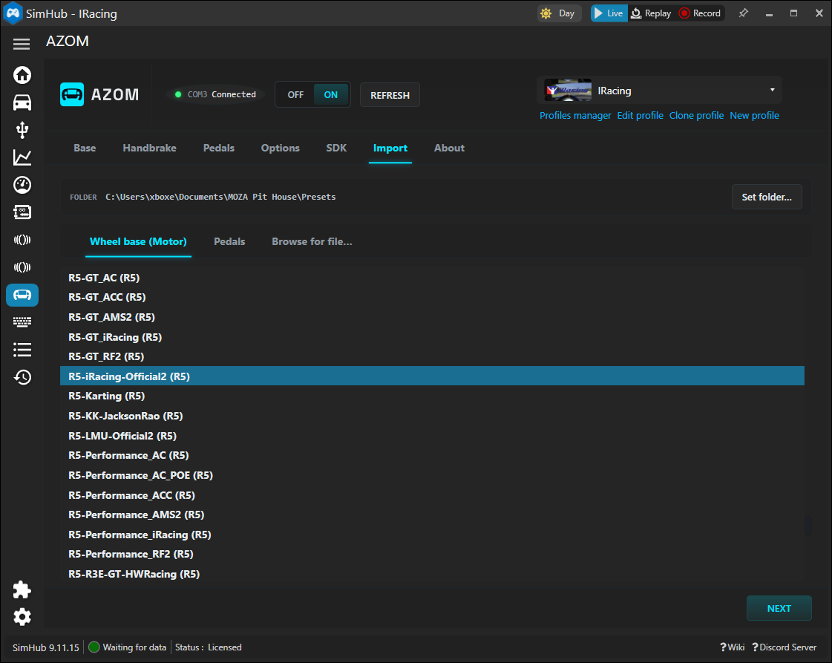
Task: Open the Base tab
Action: tap(85, 148)
